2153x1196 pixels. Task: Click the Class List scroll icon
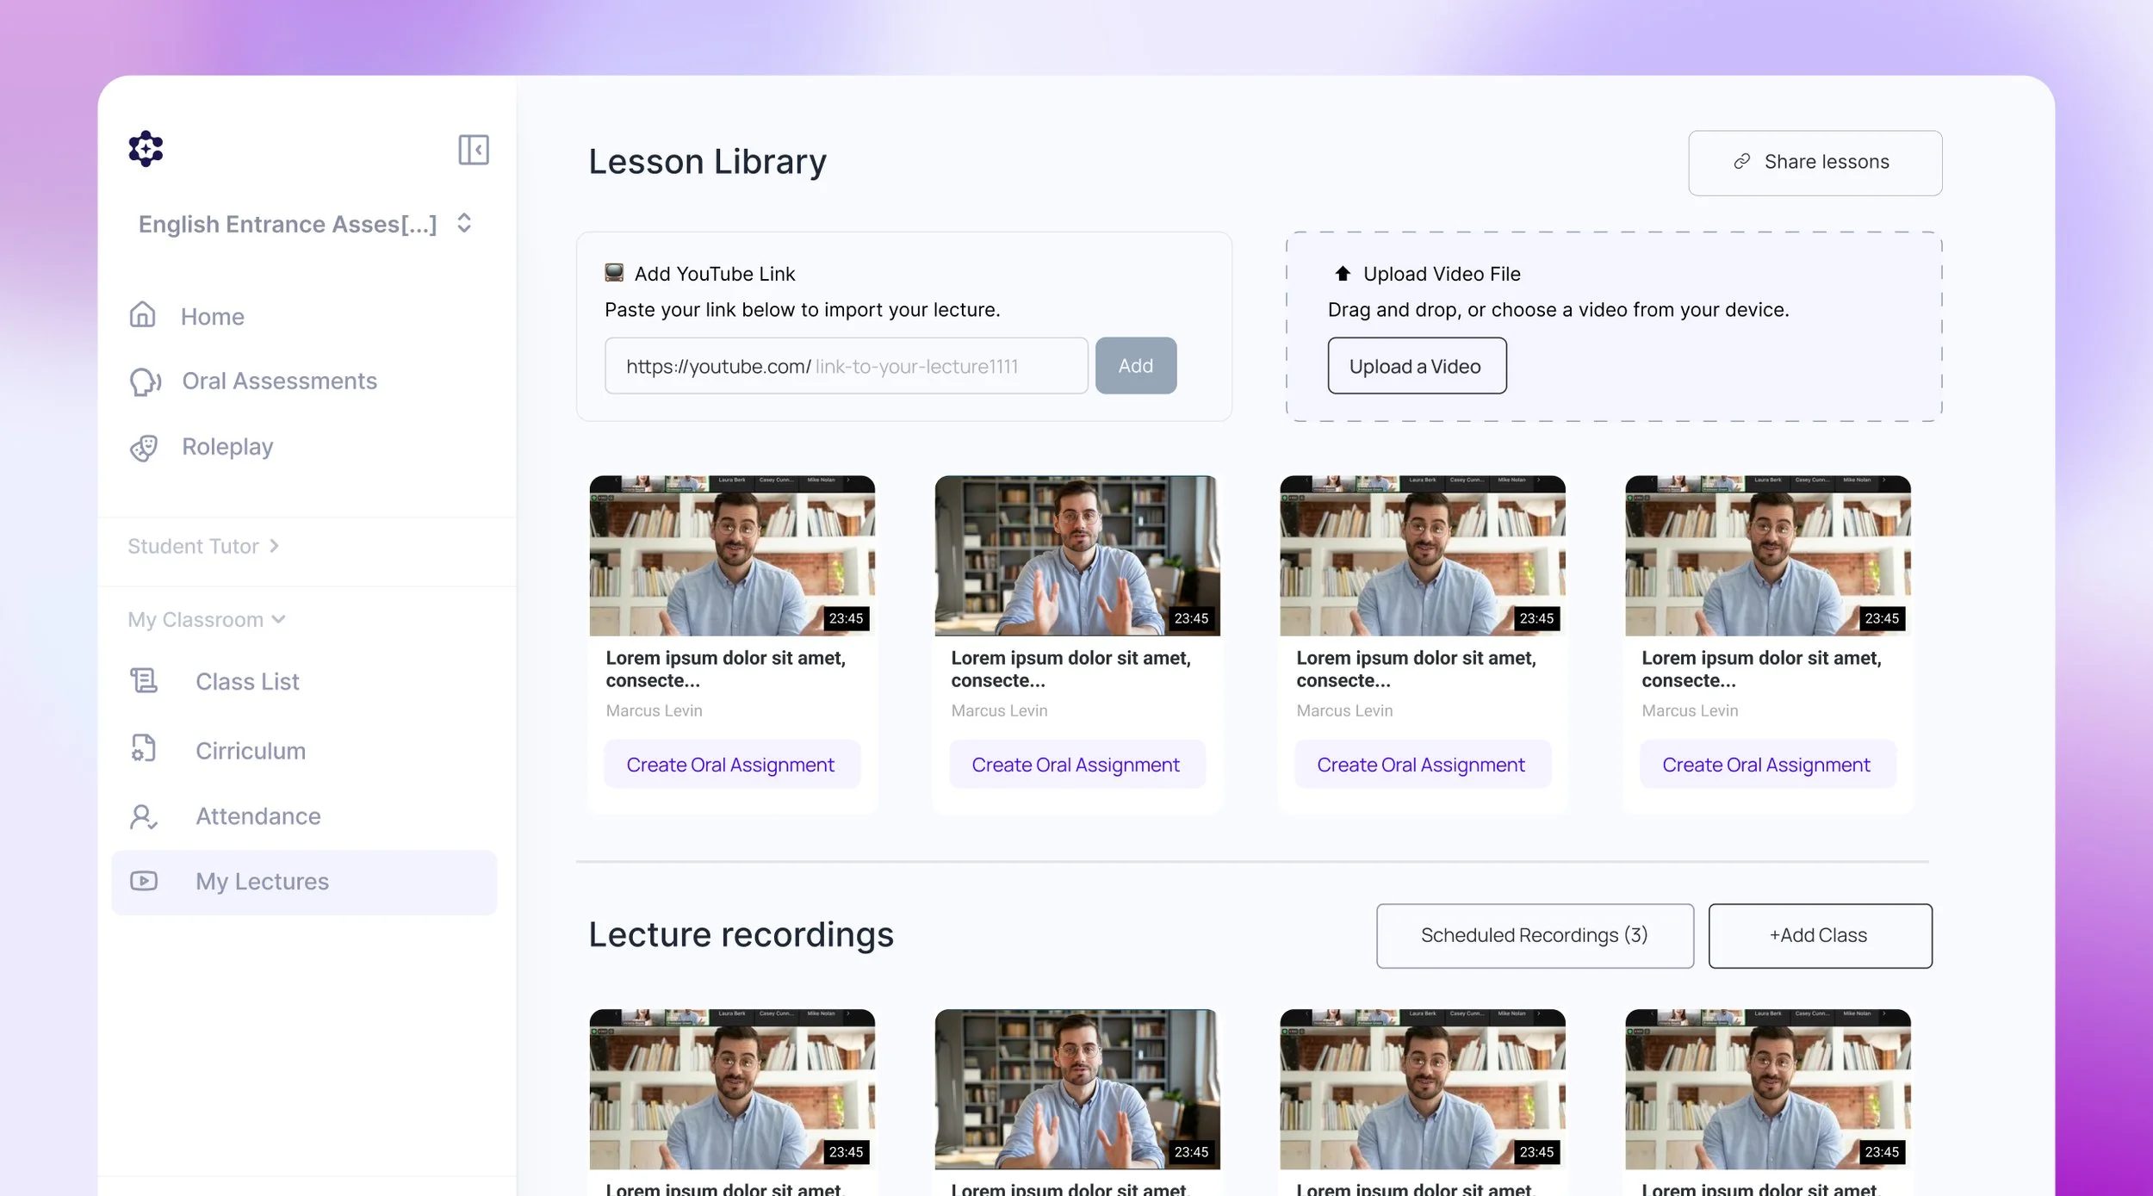144,681
